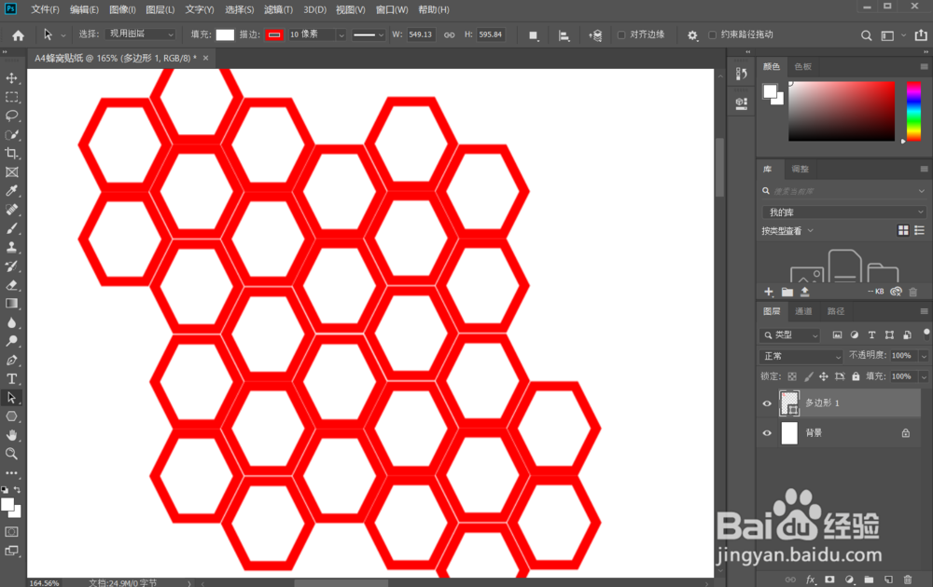
Task: Open 选择 现用图层 dropdown
Action: coord(141,34)
